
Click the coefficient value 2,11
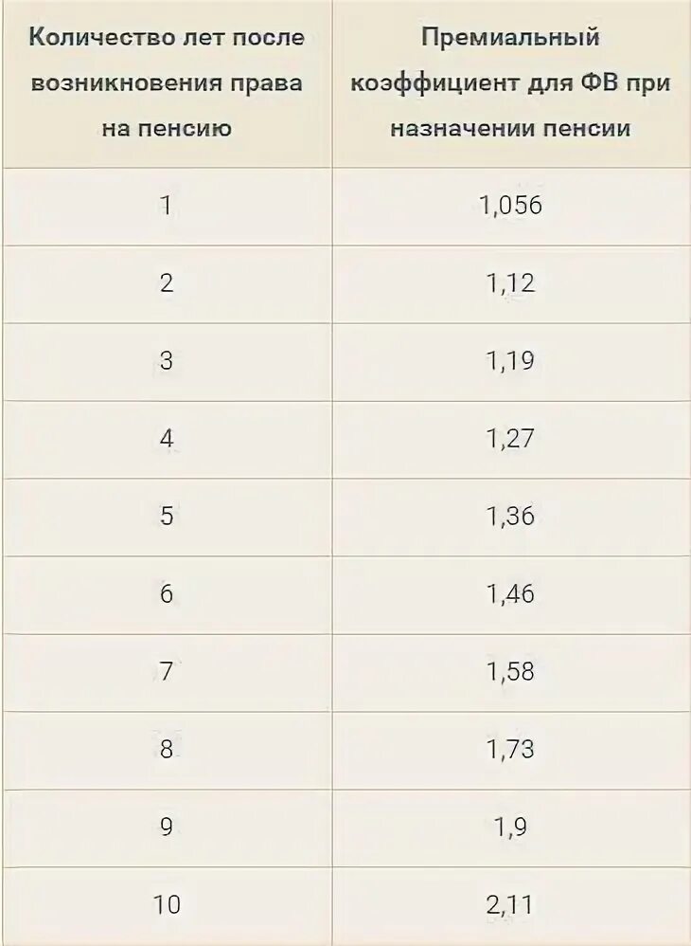pyautogui.click(x=509, y=905)
